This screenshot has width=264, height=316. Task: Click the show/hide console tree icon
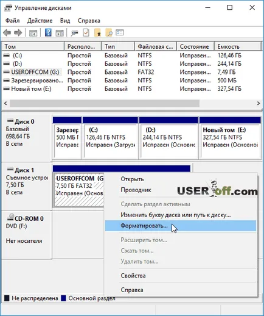pyautogui.click(x=33, y=33)
